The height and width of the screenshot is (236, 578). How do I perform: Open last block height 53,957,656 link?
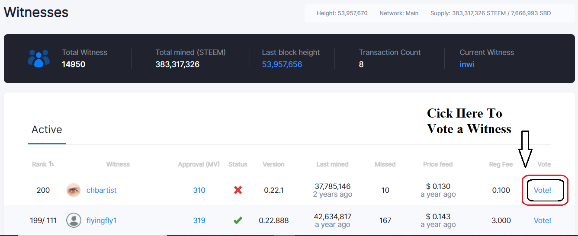282,64
